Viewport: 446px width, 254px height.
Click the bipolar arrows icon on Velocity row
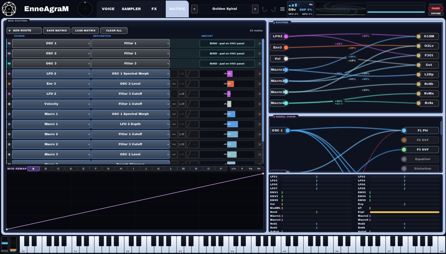pos(174,104)
